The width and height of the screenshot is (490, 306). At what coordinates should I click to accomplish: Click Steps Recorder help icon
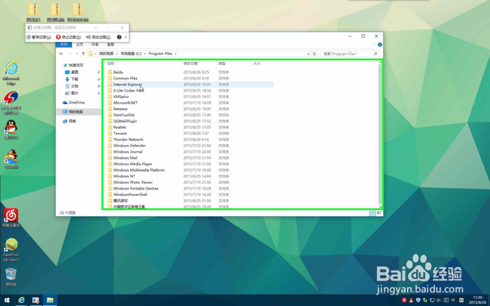[119, 37]
